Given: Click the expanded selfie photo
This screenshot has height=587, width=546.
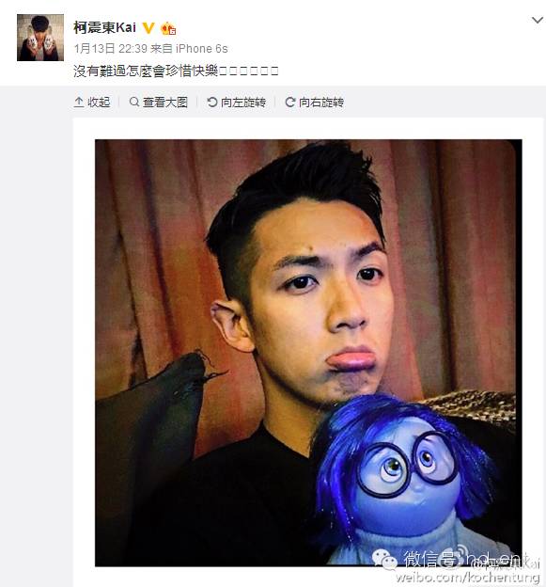Looking at the screenshot, I should (x=308, y=353).
